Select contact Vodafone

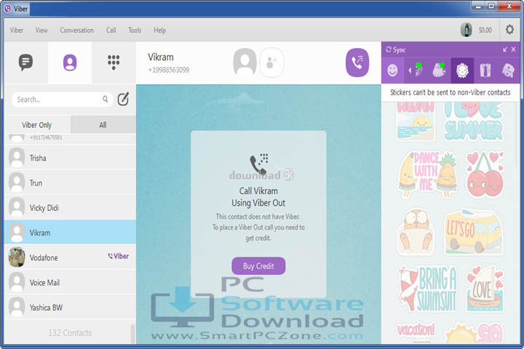point(71,257)
